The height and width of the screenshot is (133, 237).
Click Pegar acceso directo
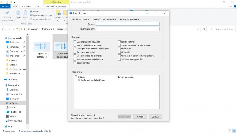(x=40, y=19)
